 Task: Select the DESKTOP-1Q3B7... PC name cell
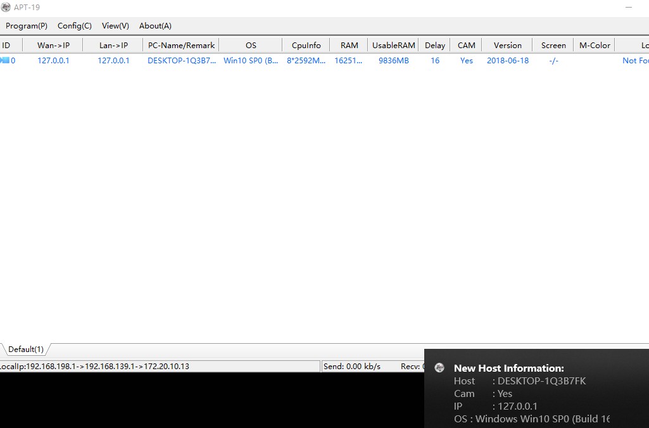[182, 60]
